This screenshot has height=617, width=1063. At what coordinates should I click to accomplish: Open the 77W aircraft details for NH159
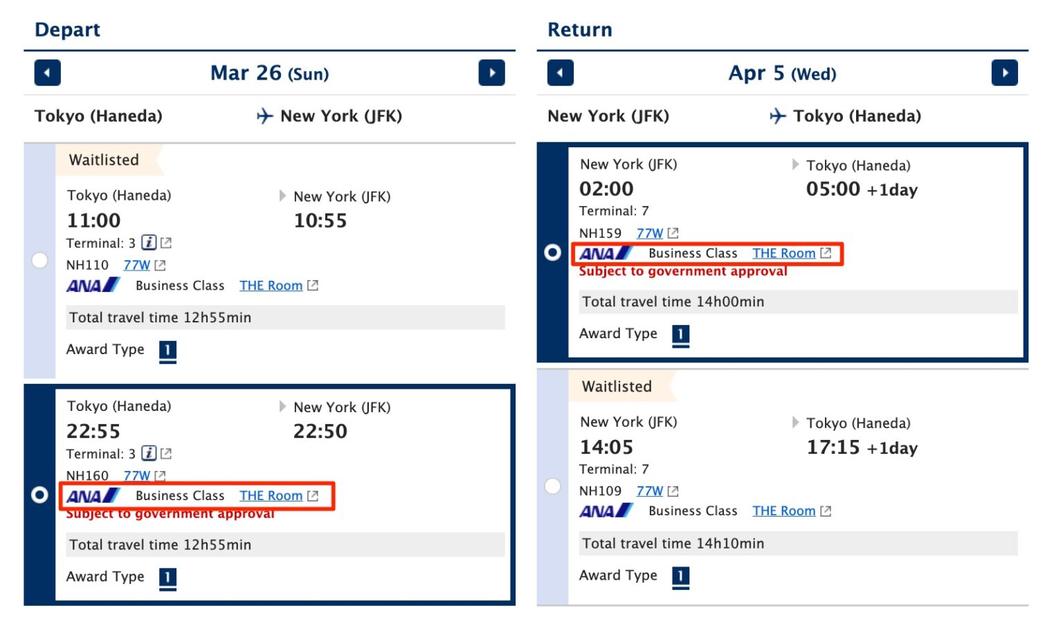pyautogui.click(x=648, y=233)
